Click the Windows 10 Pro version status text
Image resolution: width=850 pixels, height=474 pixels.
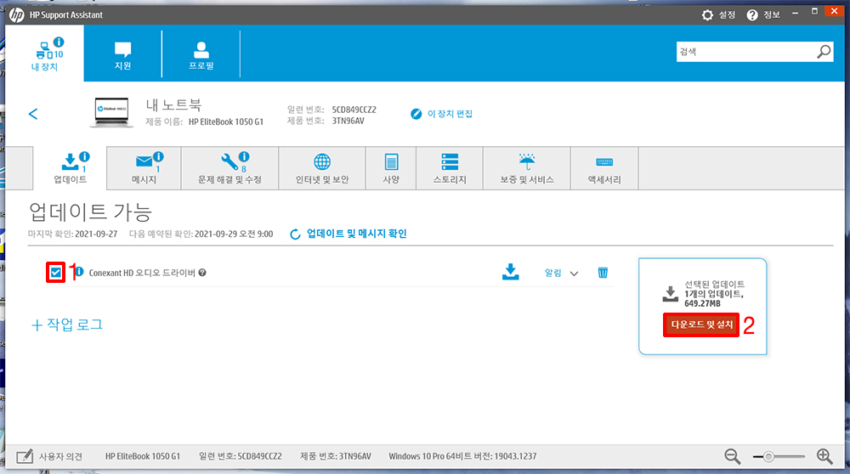point(462,457)
